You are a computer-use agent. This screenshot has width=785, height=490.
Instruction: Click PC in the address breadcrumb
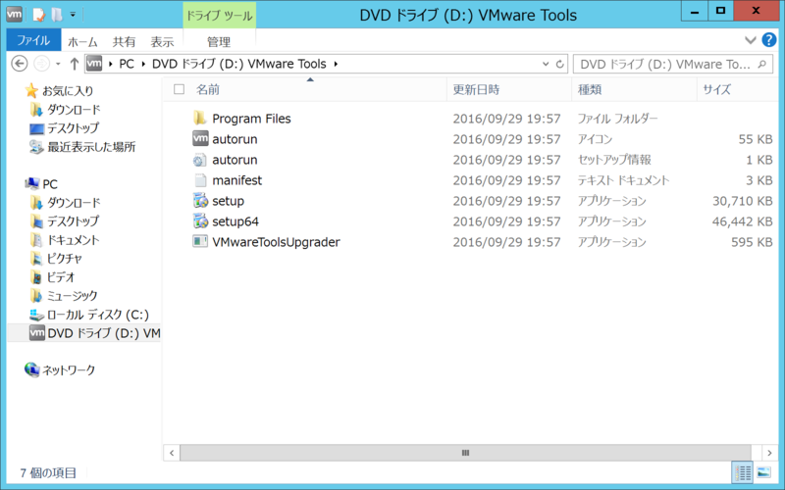pyautogui.click(x=127, y=64)
